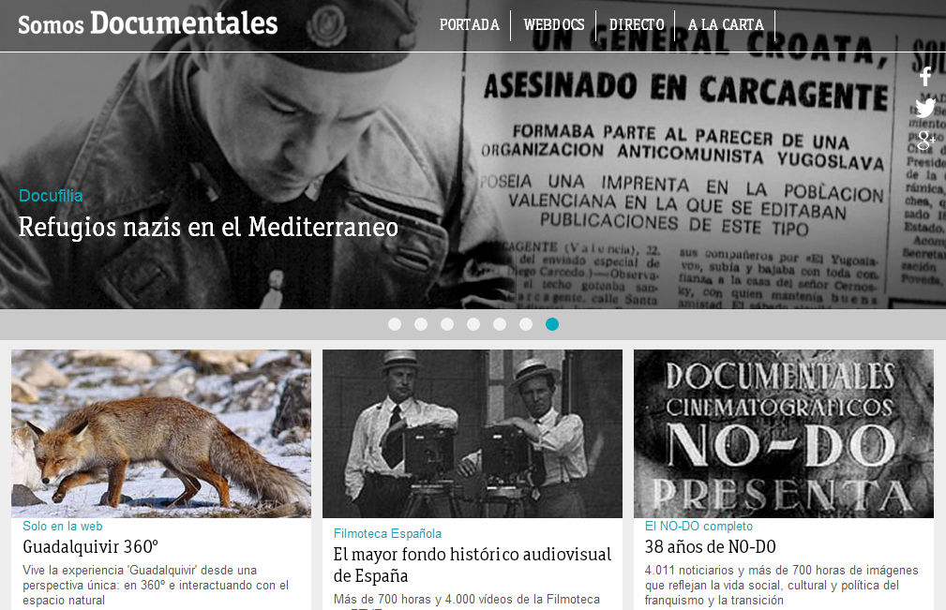Open the PORTADA menu item
This screenshot has width=946, height=610.
pyautogui.click(x=469, y=25)
